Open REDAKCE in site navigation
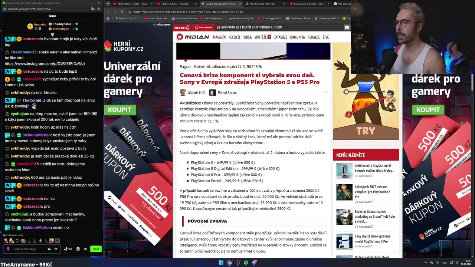Viewport: 475px width, 267px height. tap(314, 37)
